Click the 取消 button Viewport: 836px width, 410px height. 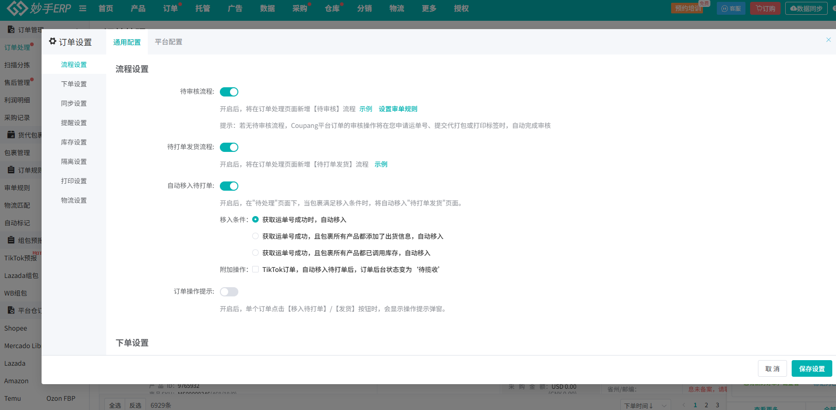pos(773,368)
